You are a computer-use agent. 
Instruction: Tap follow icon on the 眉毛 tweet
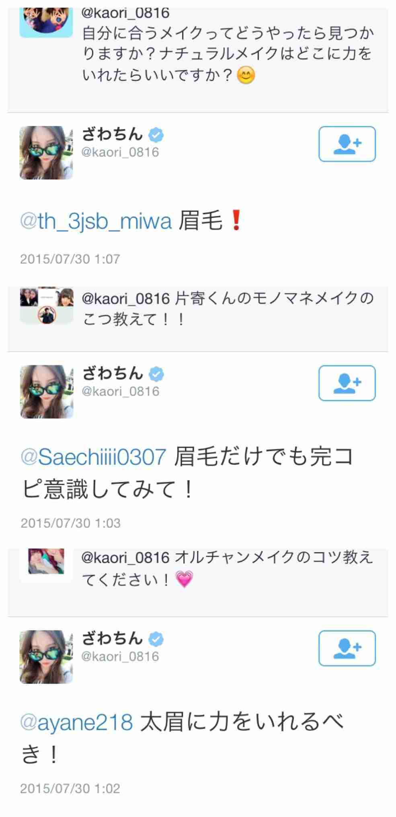[x=347, y=144]
